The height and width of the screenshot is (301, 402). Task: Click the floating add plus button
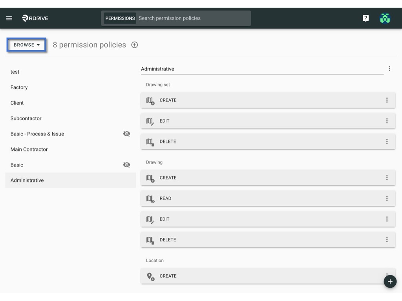[390, 281]
